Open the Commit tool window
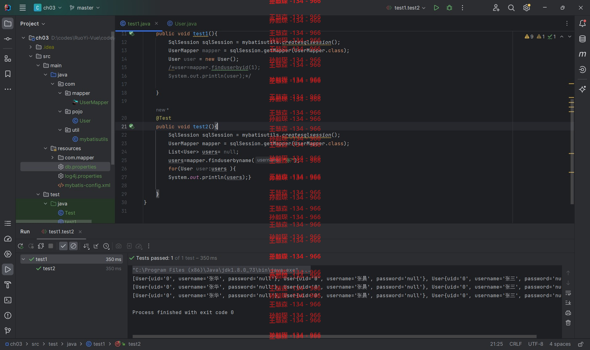 pyautogui.click(x=8, y=39)
